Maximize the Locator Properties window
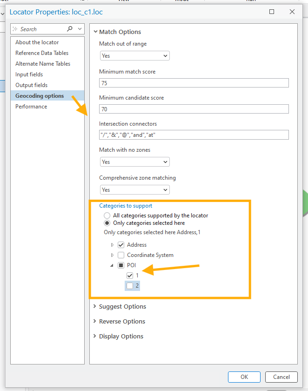The height and width of the screenshot is (391, 308). pos(272,12)
